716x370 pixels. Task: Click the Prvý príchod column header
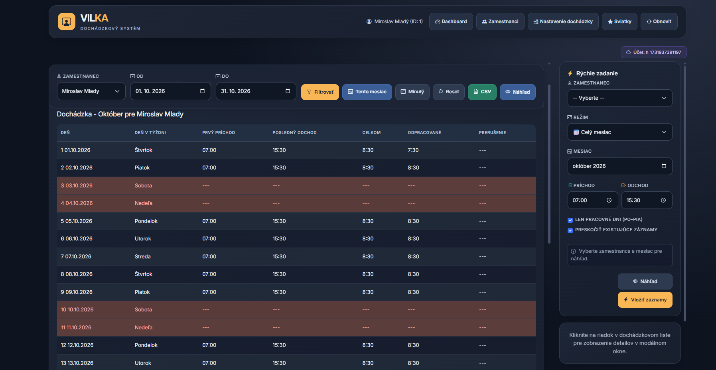219,133
